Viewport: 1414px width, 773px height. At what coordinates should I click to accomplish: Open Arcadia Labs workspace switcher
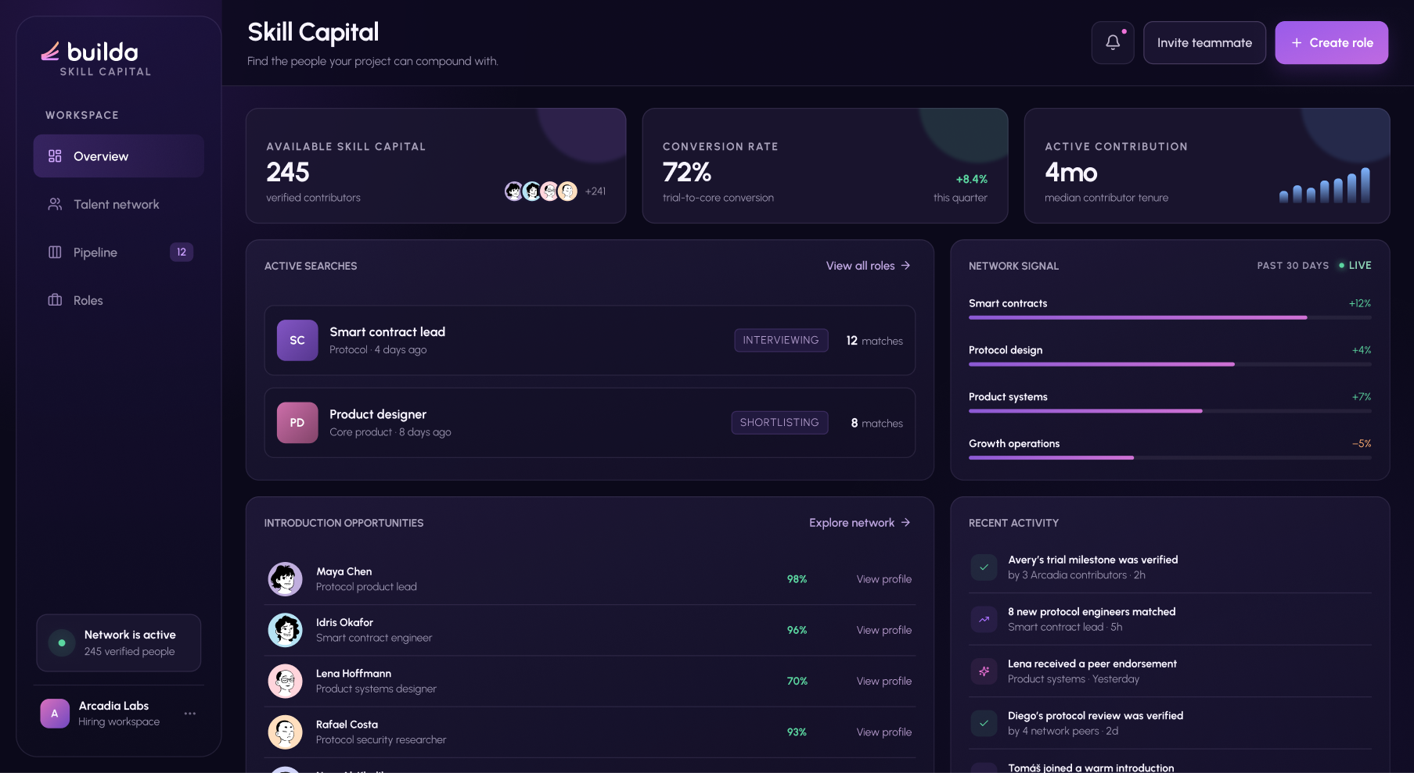click(119, 714)
